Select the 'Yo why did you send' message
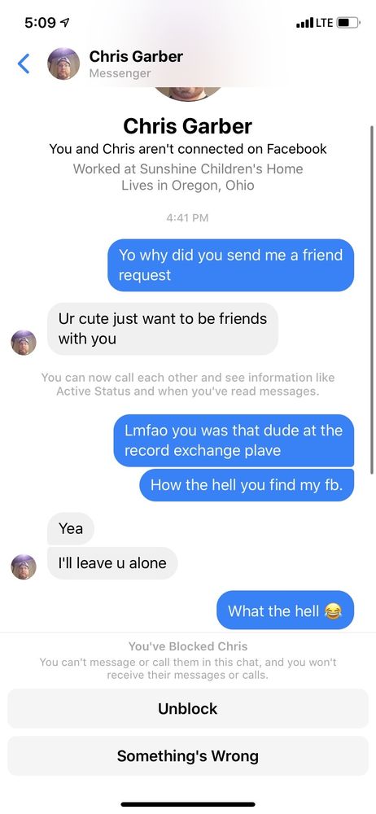Image resolution: width=376 pixels, height=814 pixels. point(230,265)
